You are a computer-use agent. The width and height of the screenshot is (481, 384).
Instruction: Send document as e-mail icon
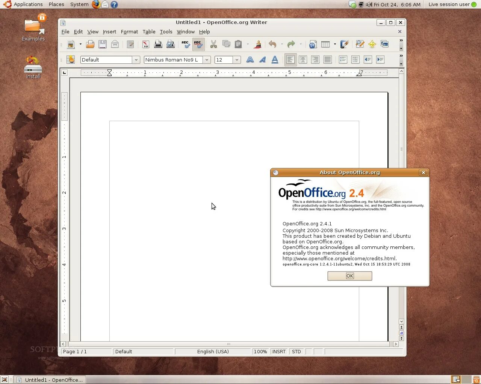[x=115, y=44]
